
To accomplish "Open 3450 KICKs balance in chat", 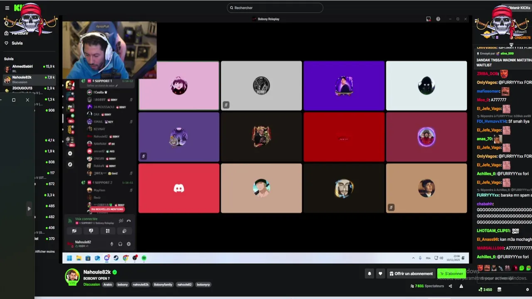I will tap(485, 290).
